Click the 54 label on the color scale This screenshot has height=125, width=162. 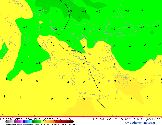(x=74, y=124)
